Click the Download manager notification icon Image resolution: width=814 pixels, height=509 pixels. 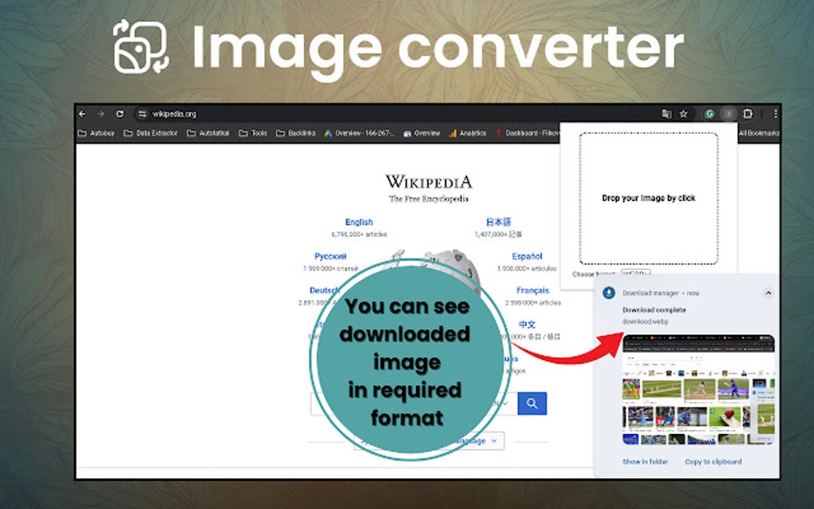click(608, 293)
